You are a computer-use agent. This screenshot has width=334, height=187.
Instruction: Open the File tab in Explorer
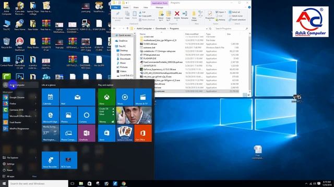pos(116,7)
